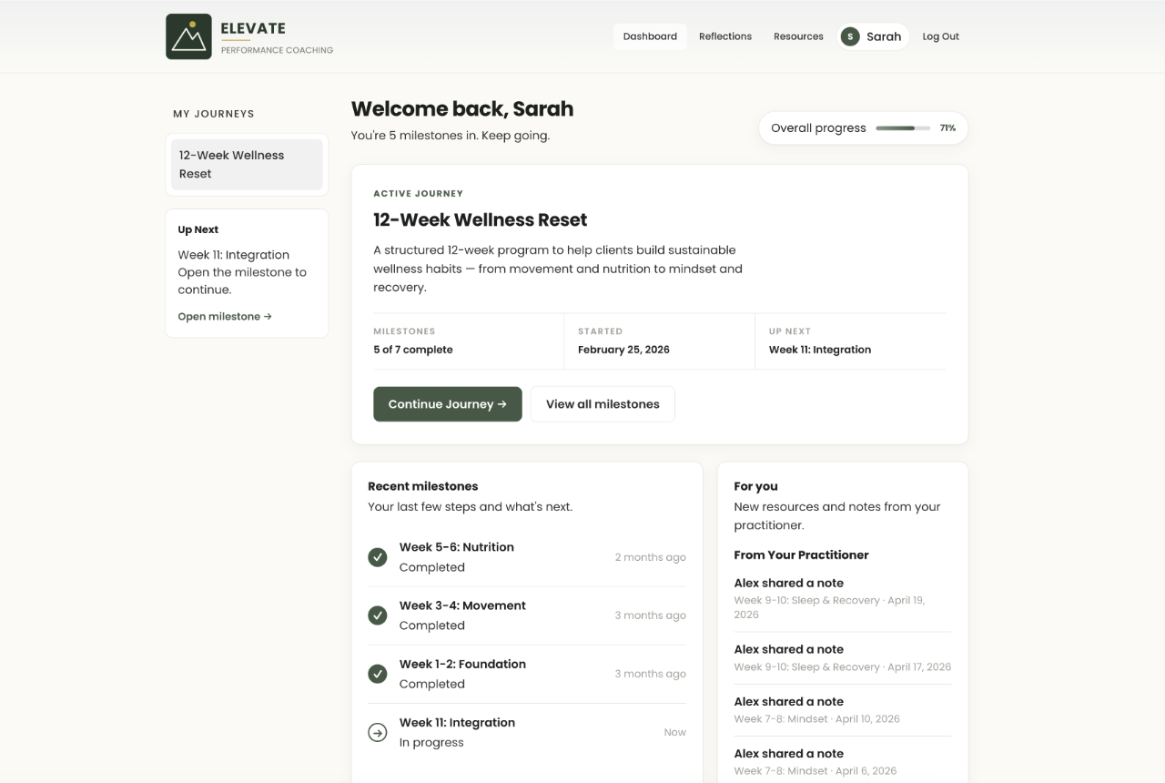
Task: Open the Resources nav item
Action: (798, 36)
